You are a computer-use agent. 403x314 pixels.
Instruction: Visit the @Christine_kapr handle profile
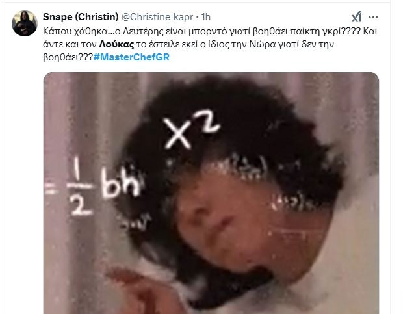157,17
